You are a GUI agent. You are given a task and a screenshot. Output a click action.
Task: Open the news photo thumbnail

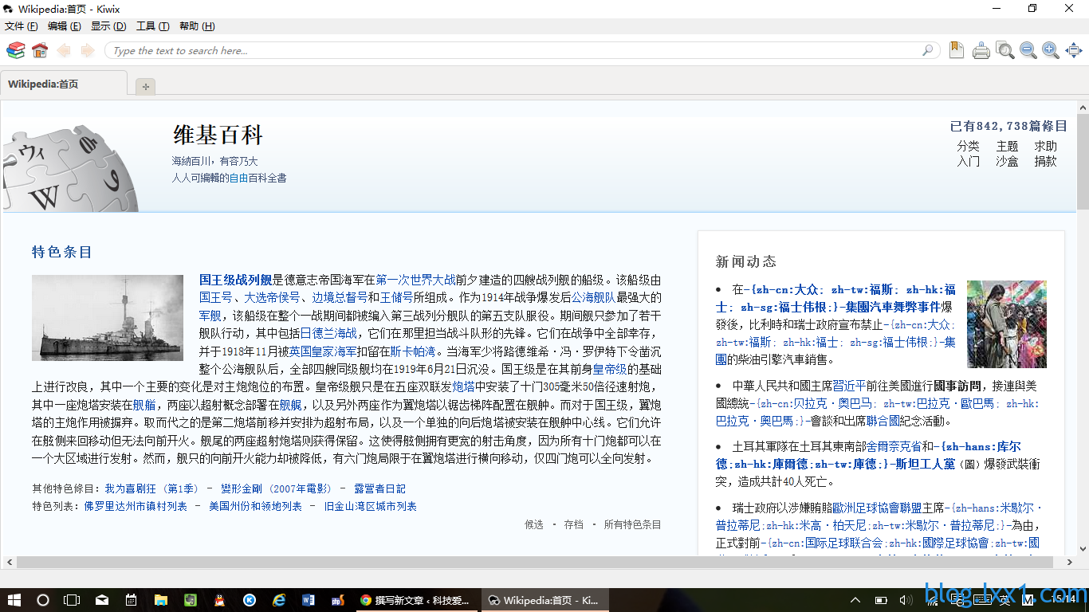click(x=1006, y=324)
